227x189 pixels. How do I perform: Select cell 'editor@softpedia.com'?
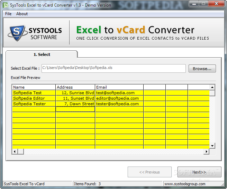click(x=119, y=98)
